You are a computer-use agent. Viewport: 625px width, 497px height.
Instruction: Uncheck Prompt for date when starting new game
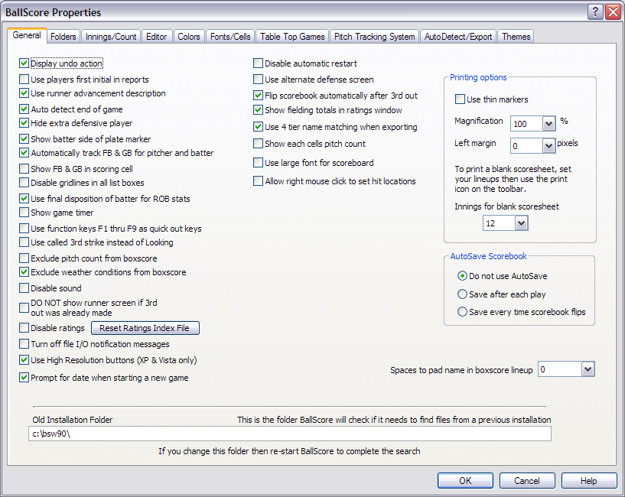tap(24, 378)
